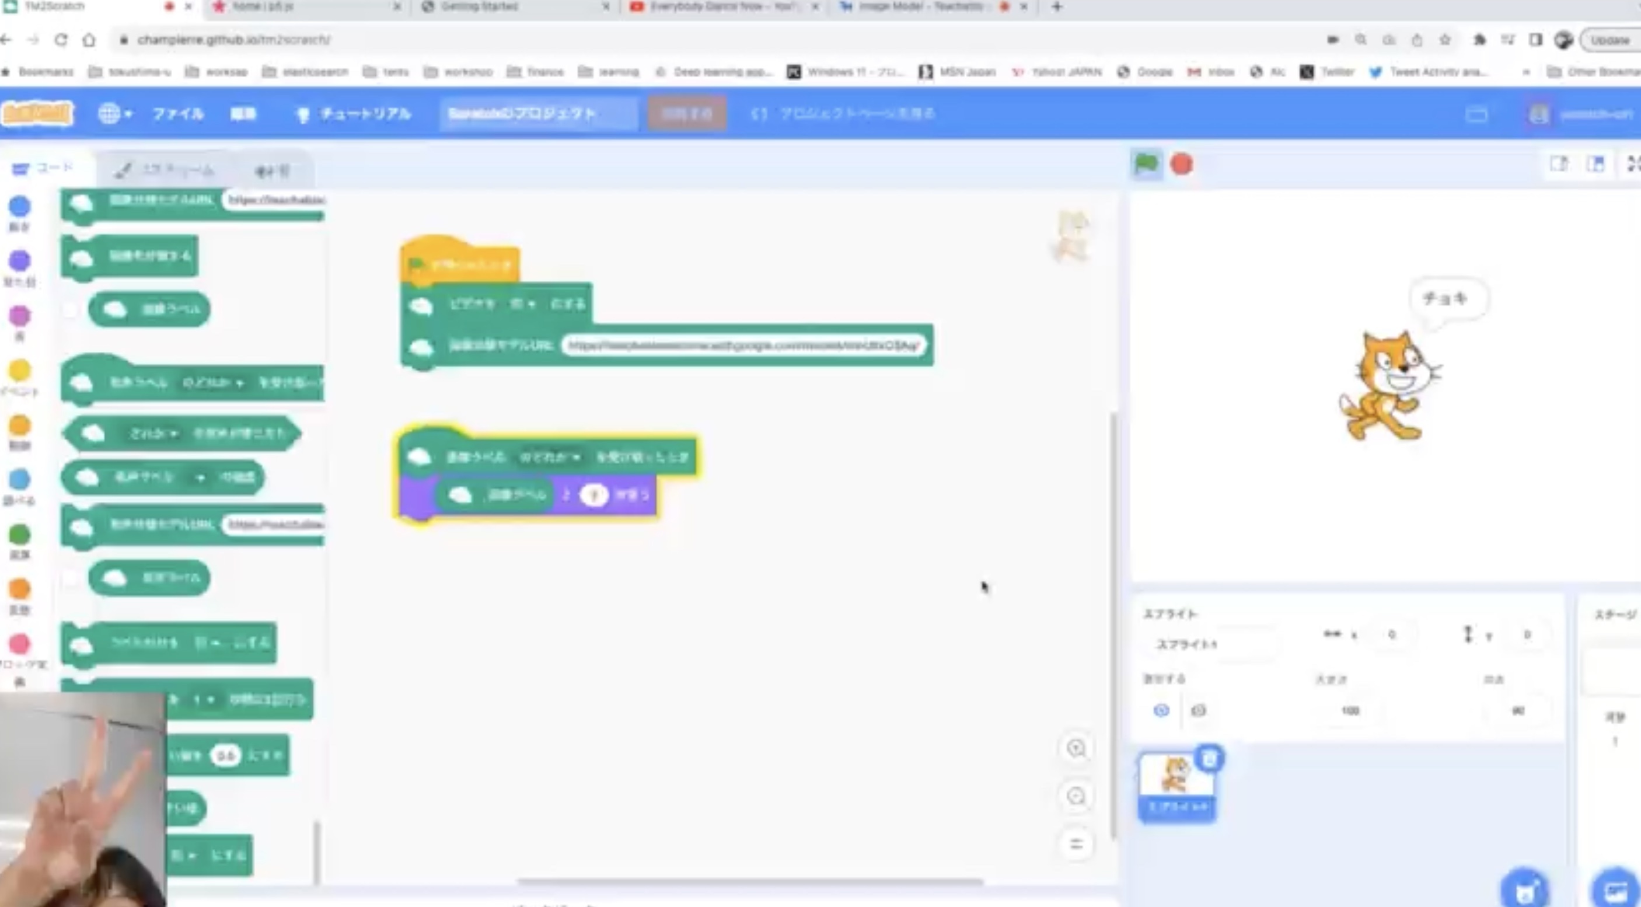Click the しきい値 0.5 value field
This screenshot has height=907, width=1641.
point(225,755)
